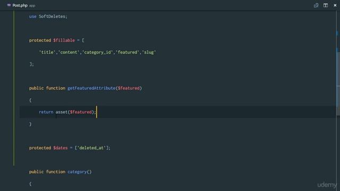Click the vertical scrollbar thumb
The width and height of the screenshot is (340, 191).
[338, 83]
